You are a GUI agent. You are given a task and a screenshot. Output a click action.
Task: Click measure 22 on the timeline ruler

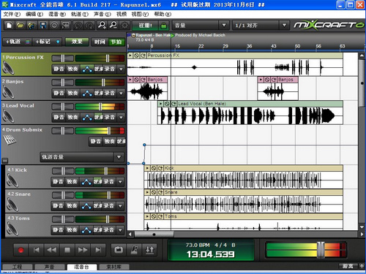coord(201,46)
